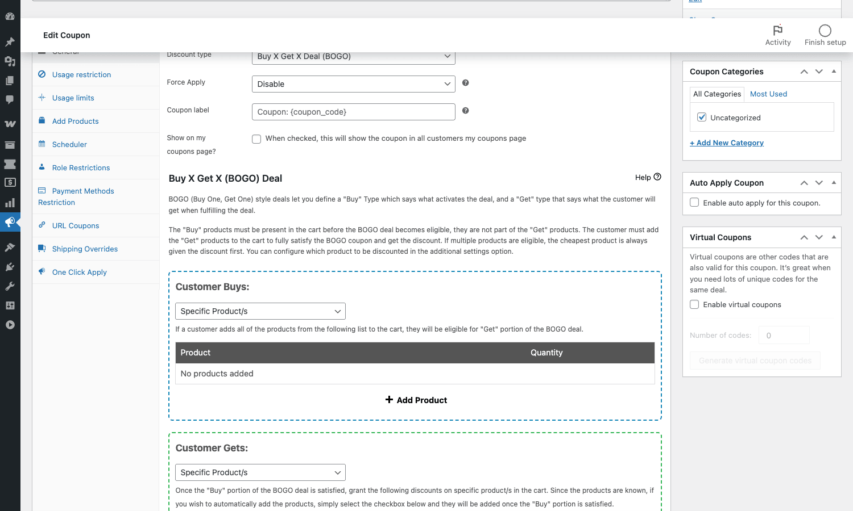Open the Customer Buys Specific Product/s dropdown
This screenshot has width=853, height=511.
point(260,311)
